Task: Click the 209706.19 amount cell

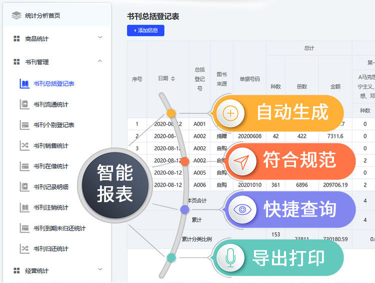Action: tap(335, 185)
